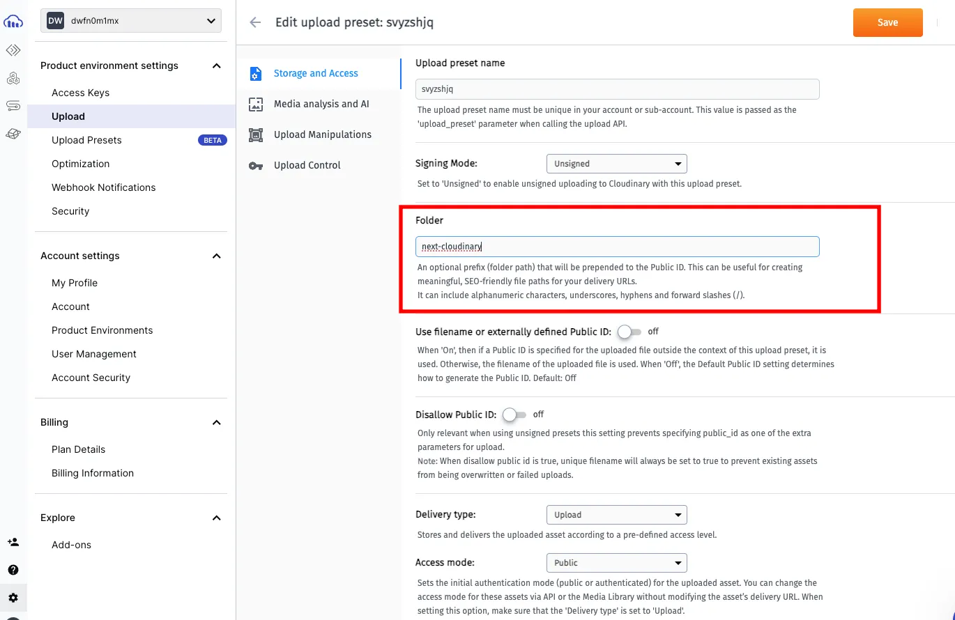Image resolution: width=955 pixels, height=620 pixels.
Task: Open the settings gear icon
Action: click(13, 598)
